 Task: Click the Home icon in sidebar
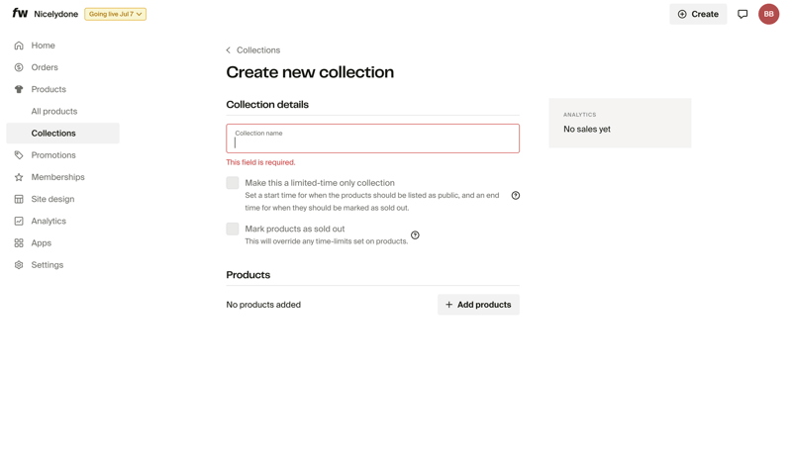click(19, 46)
